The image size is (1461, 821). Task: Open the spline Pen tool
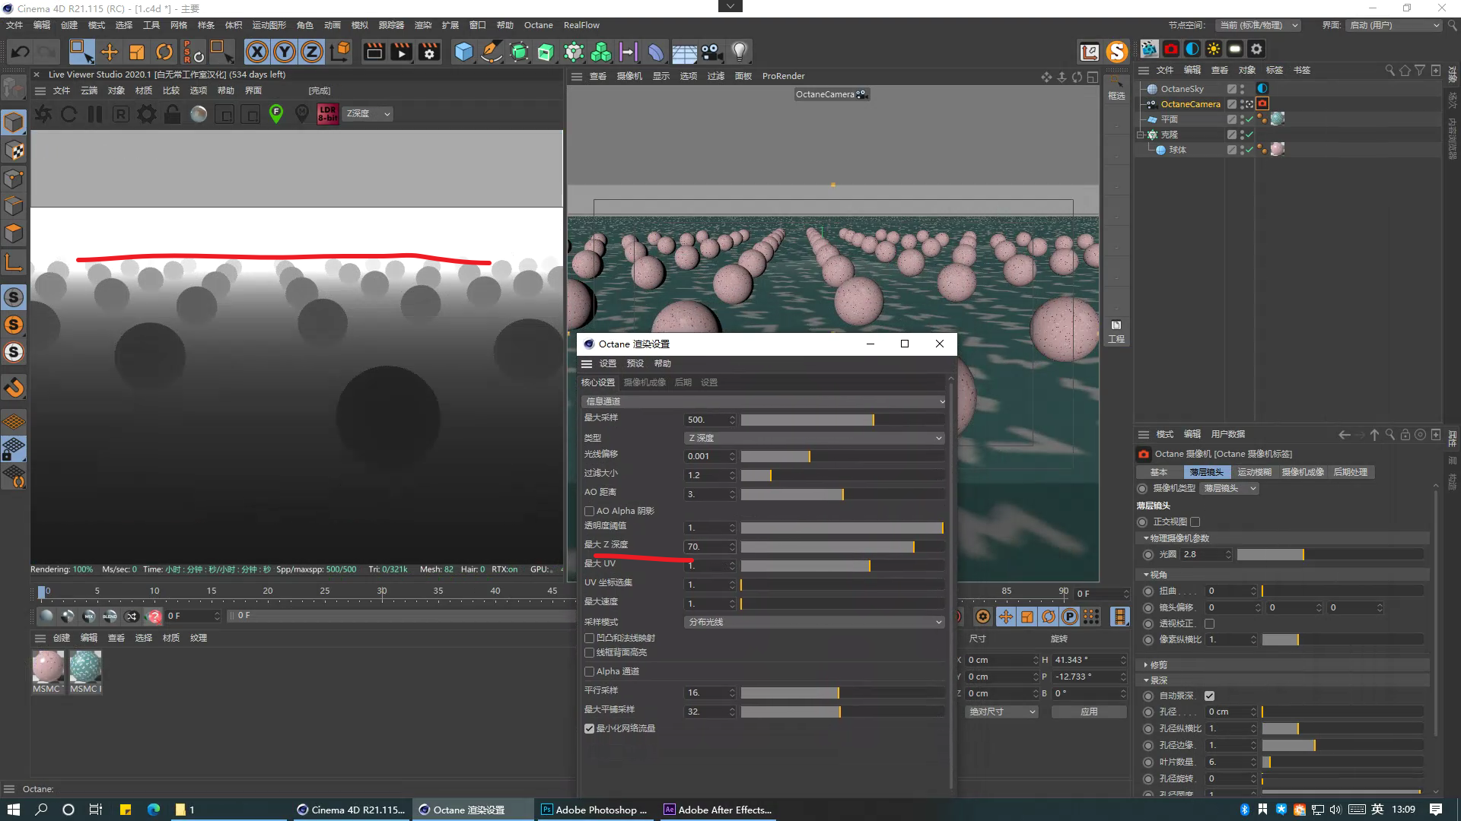[x=492, y=52]
